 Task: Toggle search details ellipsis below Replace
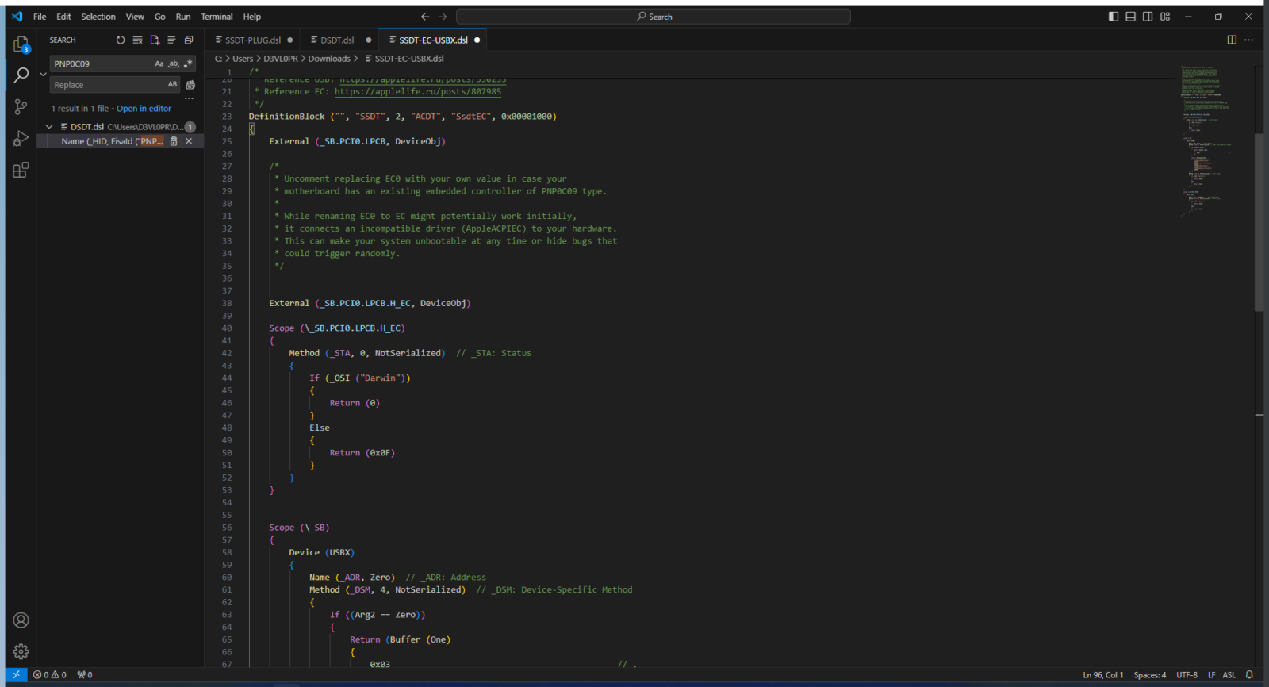click(189, 98)
